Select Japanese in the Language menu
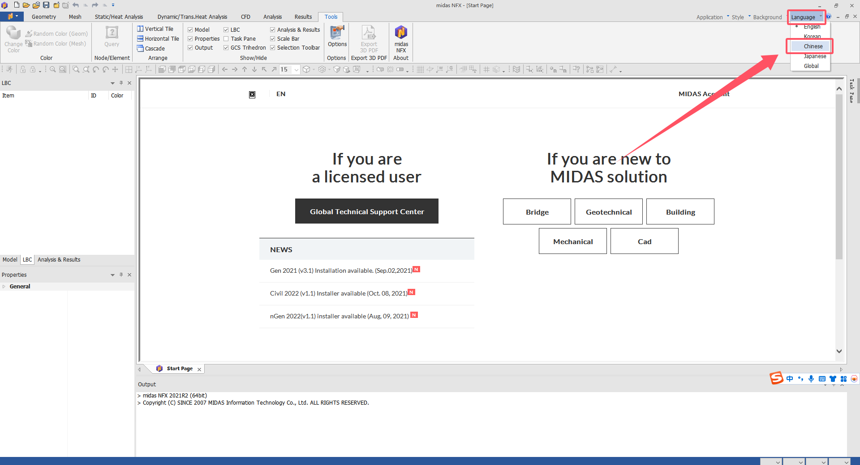Viewport: 860px width, 465px height. (x=811, y=56)
